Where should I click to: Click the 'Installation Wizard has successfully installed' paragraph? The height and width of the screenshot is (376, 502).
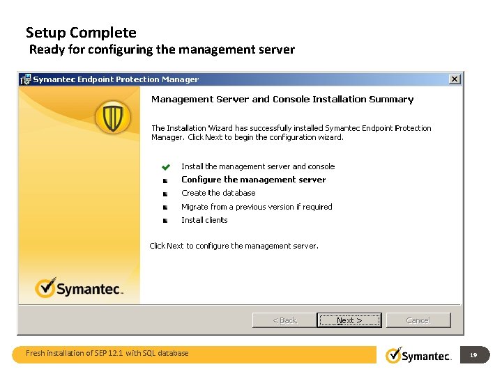tap(291, 133)
